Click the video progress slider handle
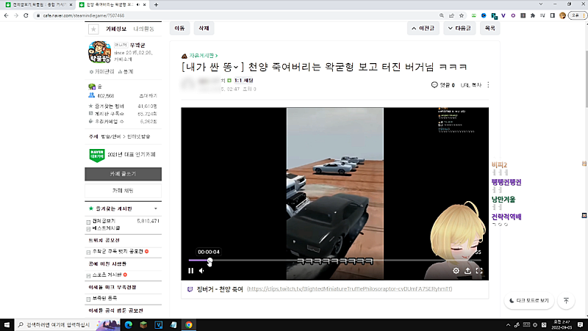The height and width of the screenshot is (331, 588). 209,261
